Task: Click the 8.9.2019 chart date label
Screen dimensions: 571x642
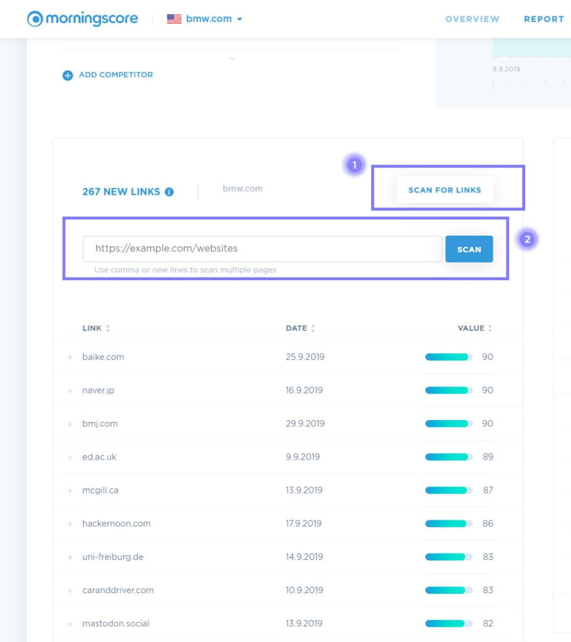Action: click(506, 69)
